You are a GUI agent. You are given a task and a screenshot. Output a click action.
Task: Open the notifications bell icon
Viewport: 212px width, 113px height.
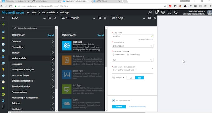(157, 12)
